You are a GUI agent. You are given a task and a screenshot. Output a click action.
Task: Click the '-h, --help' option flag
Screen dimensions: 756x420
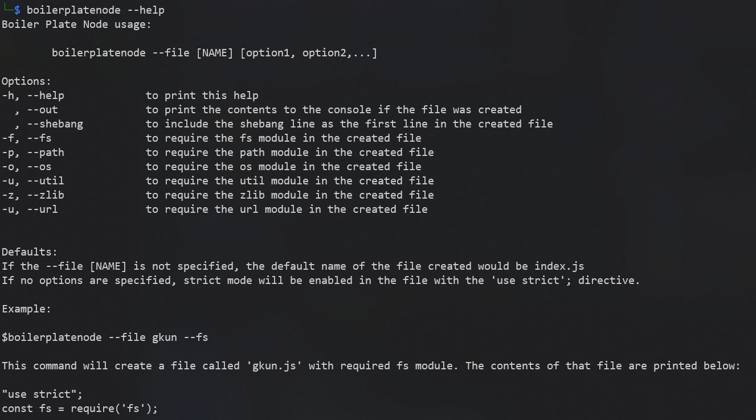tap(33, 96)
